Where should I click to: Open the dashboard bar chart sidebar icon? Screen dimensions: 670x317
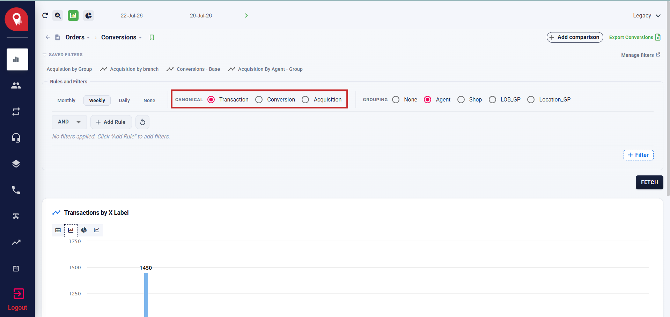[x=17, y=59]
